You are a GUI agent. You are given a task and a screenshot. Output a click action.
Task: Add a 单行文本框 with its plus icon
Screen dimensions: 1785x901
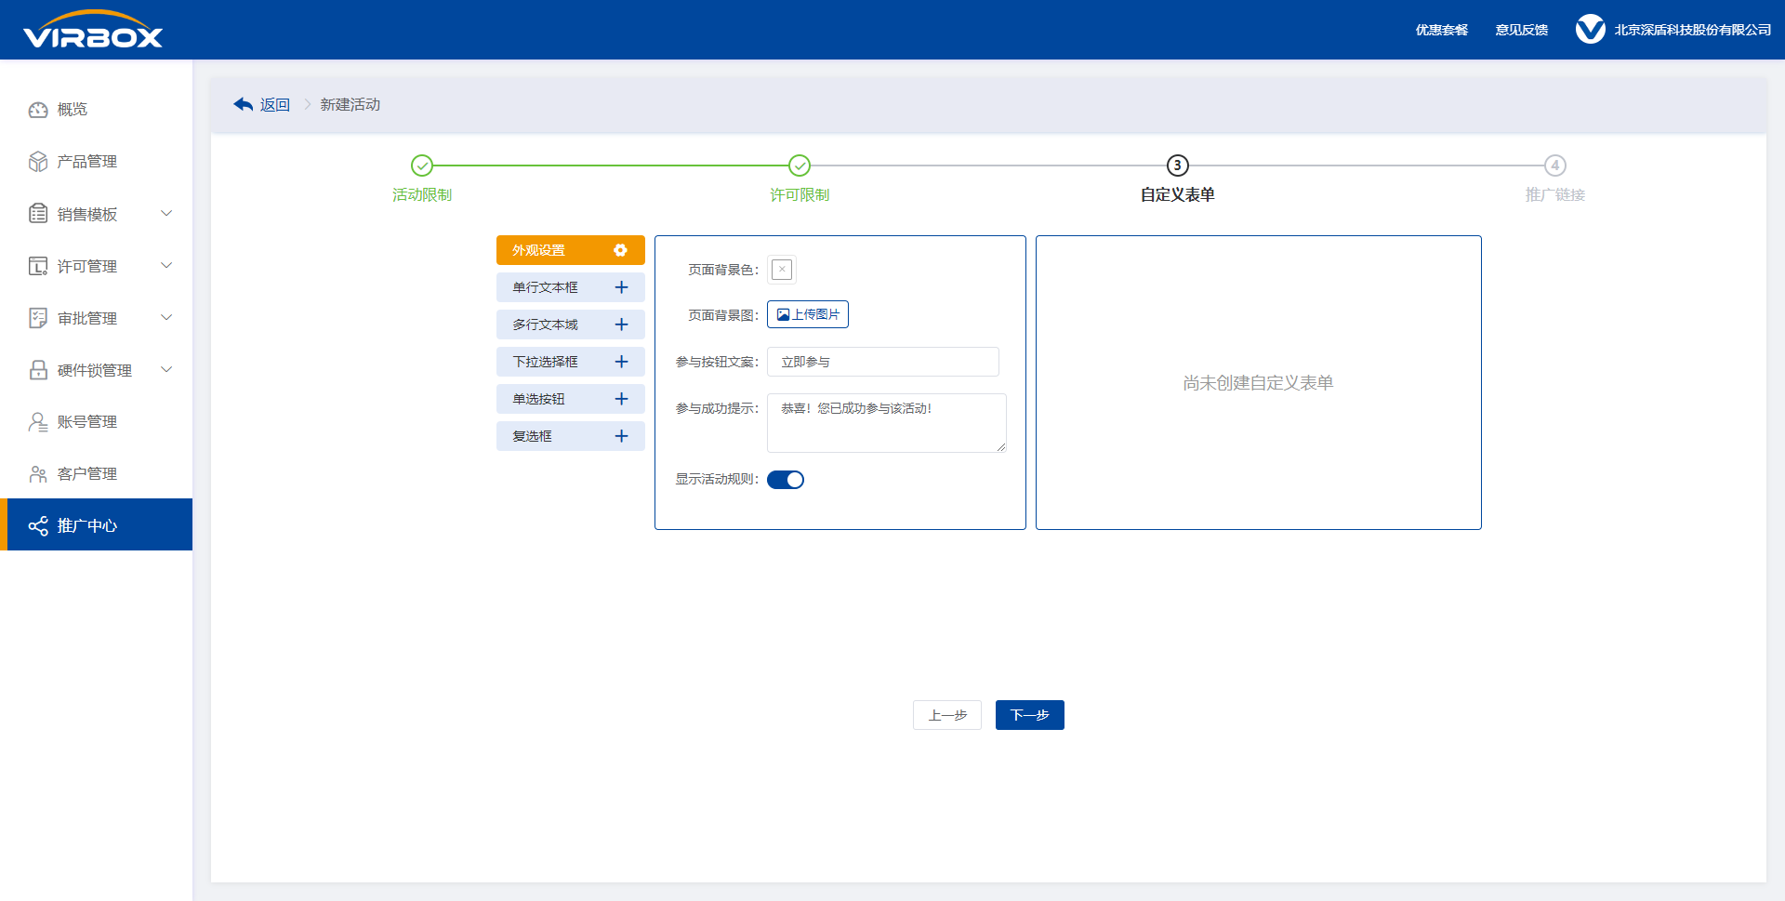point(622,287)
